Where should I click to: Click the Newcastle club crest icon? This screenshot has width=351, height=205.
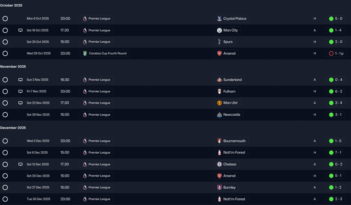tap(219, 115)
